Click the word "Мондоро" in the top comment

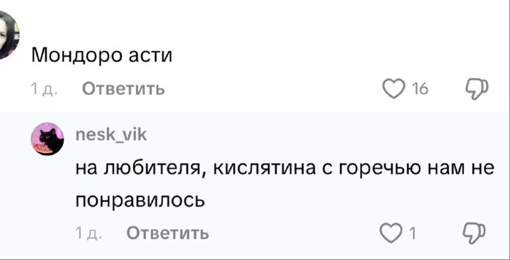click(x=75, y=56)
